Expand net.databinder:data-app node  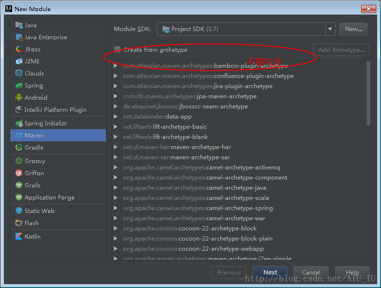coord(116,117)
